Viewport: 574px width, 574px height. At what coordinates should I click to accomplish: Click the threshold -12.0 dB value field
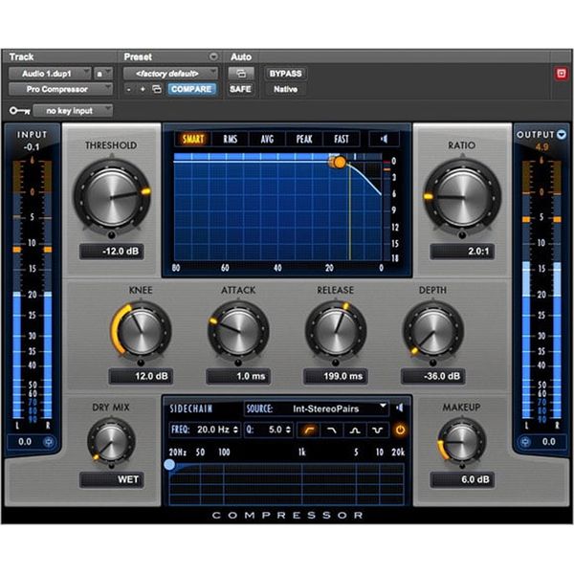coord(112,252)
